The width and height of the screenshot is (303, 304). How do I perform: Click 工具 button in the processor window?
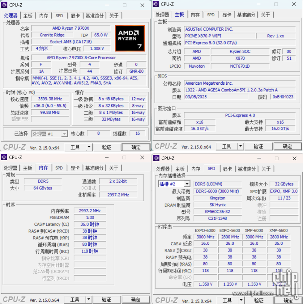point(75,147)
